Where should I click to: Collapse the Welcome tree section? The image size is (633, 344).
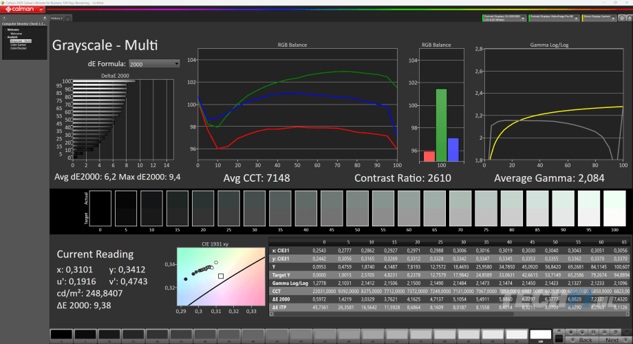[6, 30]
